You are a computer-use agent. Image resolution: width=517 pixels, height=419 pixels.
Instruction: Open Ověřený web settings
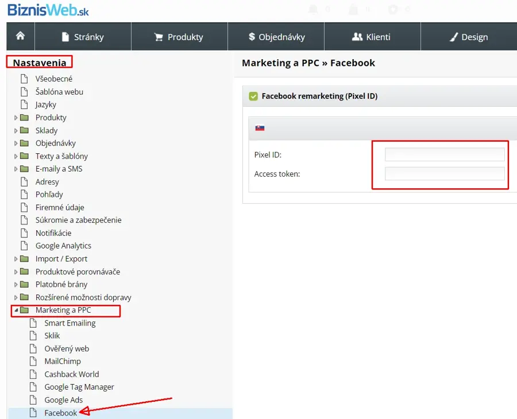tap(67, 348)
